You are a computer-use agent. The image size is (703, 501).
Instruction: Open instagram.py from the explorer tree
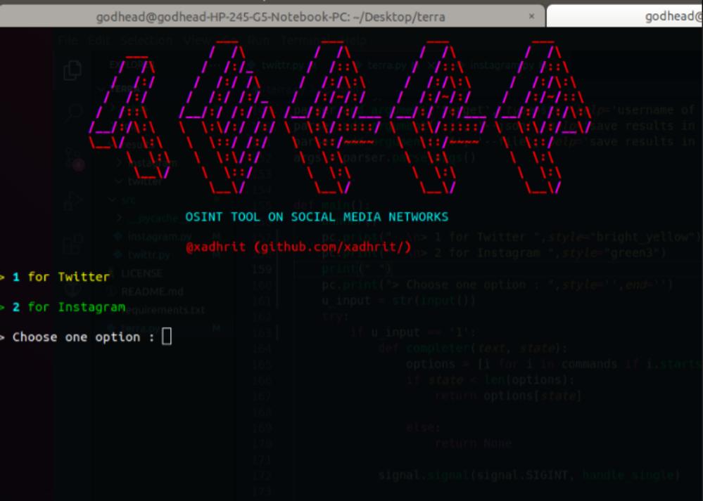(159, 236)
